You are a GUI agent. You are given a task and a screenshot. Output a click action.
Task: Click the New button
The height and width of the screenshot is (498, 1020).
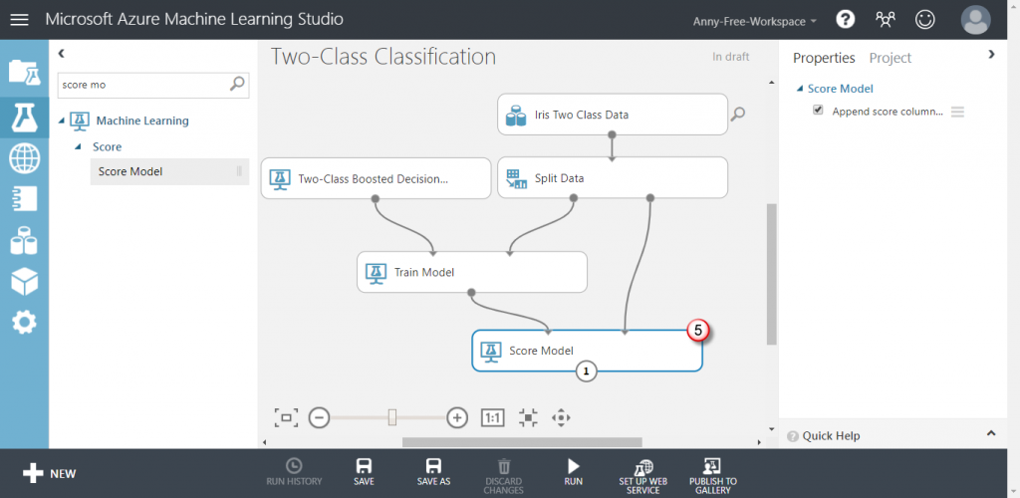pyautogui.click(x=50, y=473)
